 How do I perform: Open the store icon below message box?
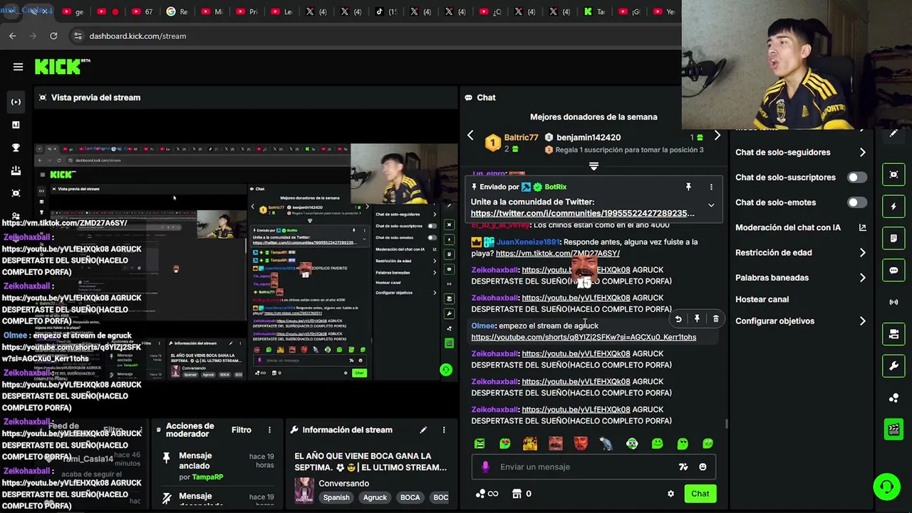(517, 494)
